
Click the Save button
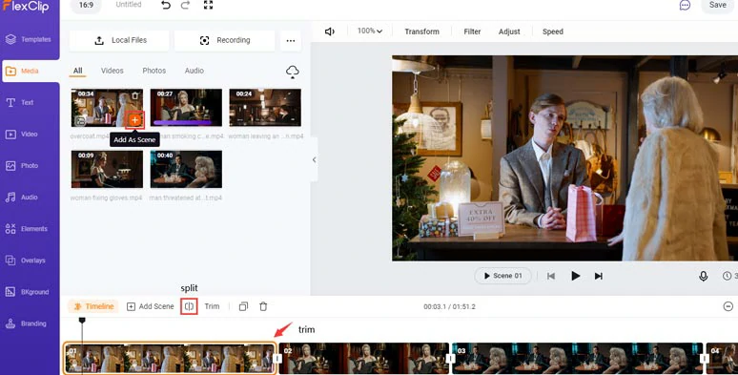click(718, 5)
